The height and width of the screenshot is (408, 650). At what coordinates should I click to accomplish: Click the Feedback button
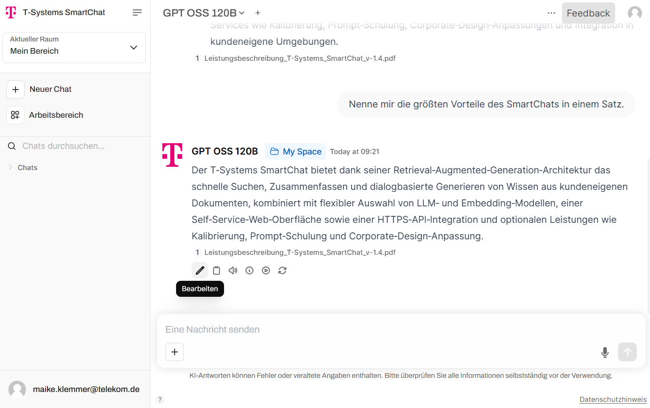588,13
